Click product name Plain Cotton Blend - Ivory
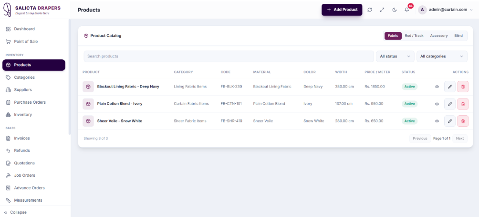Screen dimensions: 479x217 pyautogui.click(x=119, y=104)
